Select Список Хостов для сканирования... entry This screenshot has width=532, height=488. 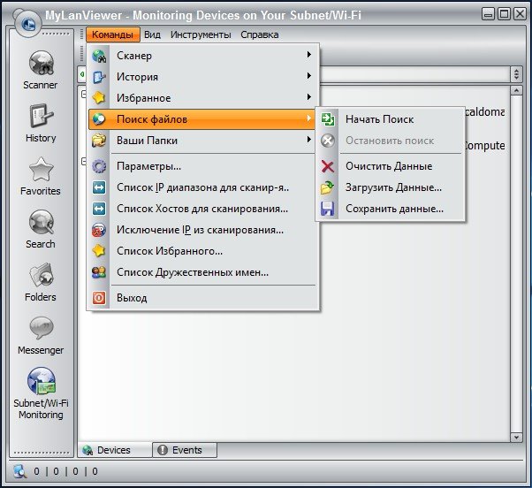click(x=203, y=209)
